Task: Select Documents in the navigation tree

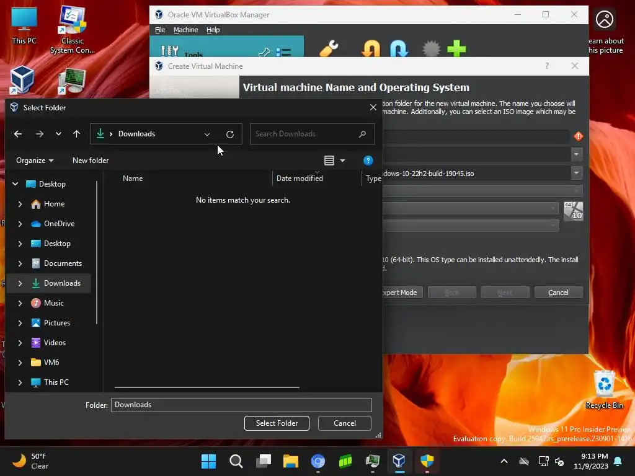Action: tap(63, 263)
